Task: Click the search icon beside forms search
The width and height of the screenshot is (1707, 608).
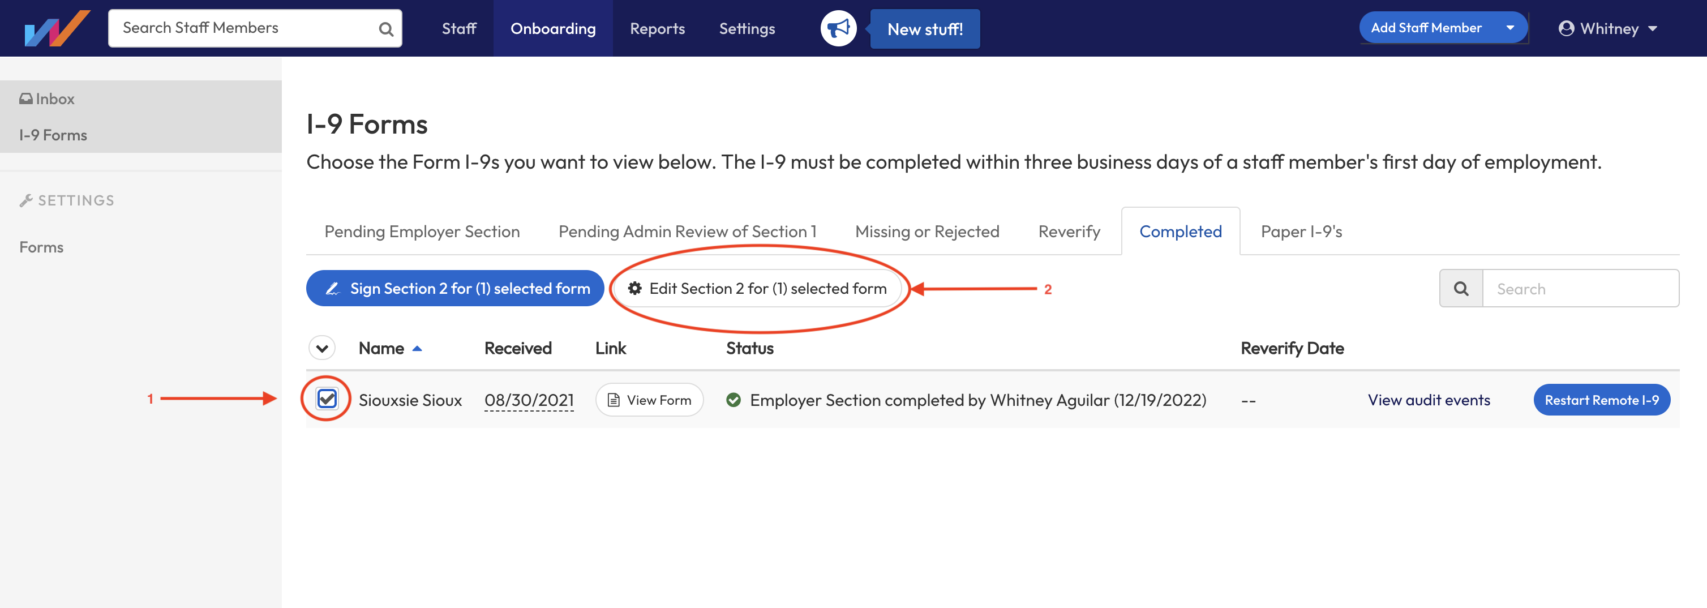Action: 1460,288
